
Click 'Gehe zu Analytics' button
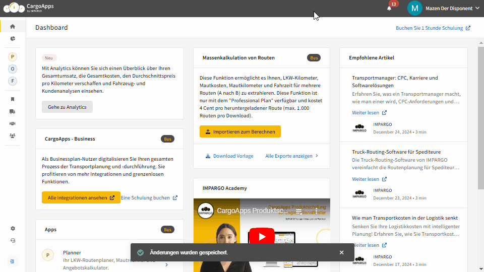[x=67, y=107]
